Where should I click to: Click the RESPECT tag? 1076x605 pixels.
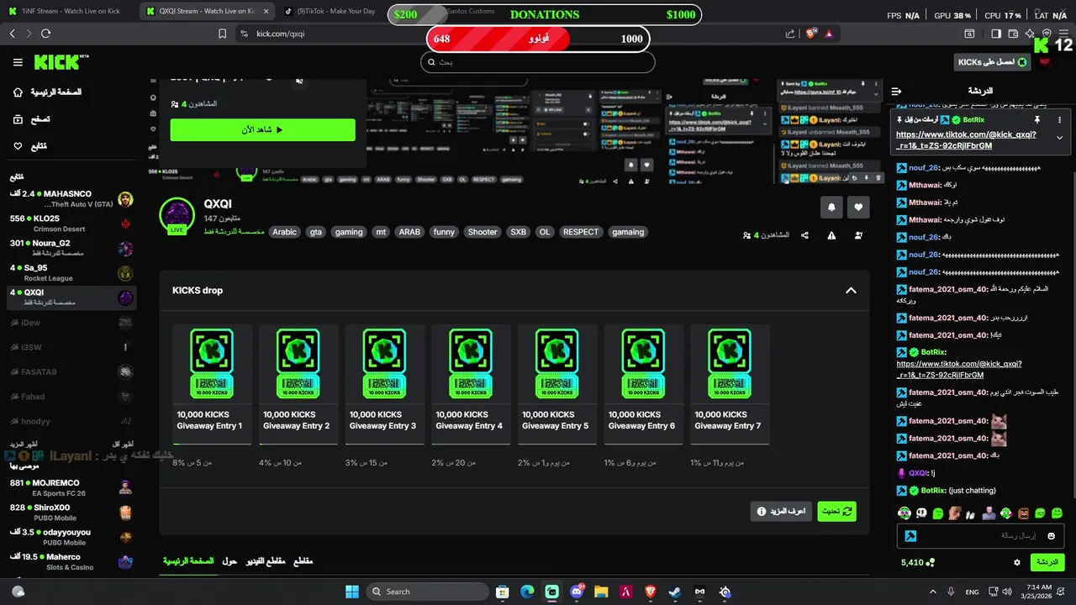click(581, 232)
